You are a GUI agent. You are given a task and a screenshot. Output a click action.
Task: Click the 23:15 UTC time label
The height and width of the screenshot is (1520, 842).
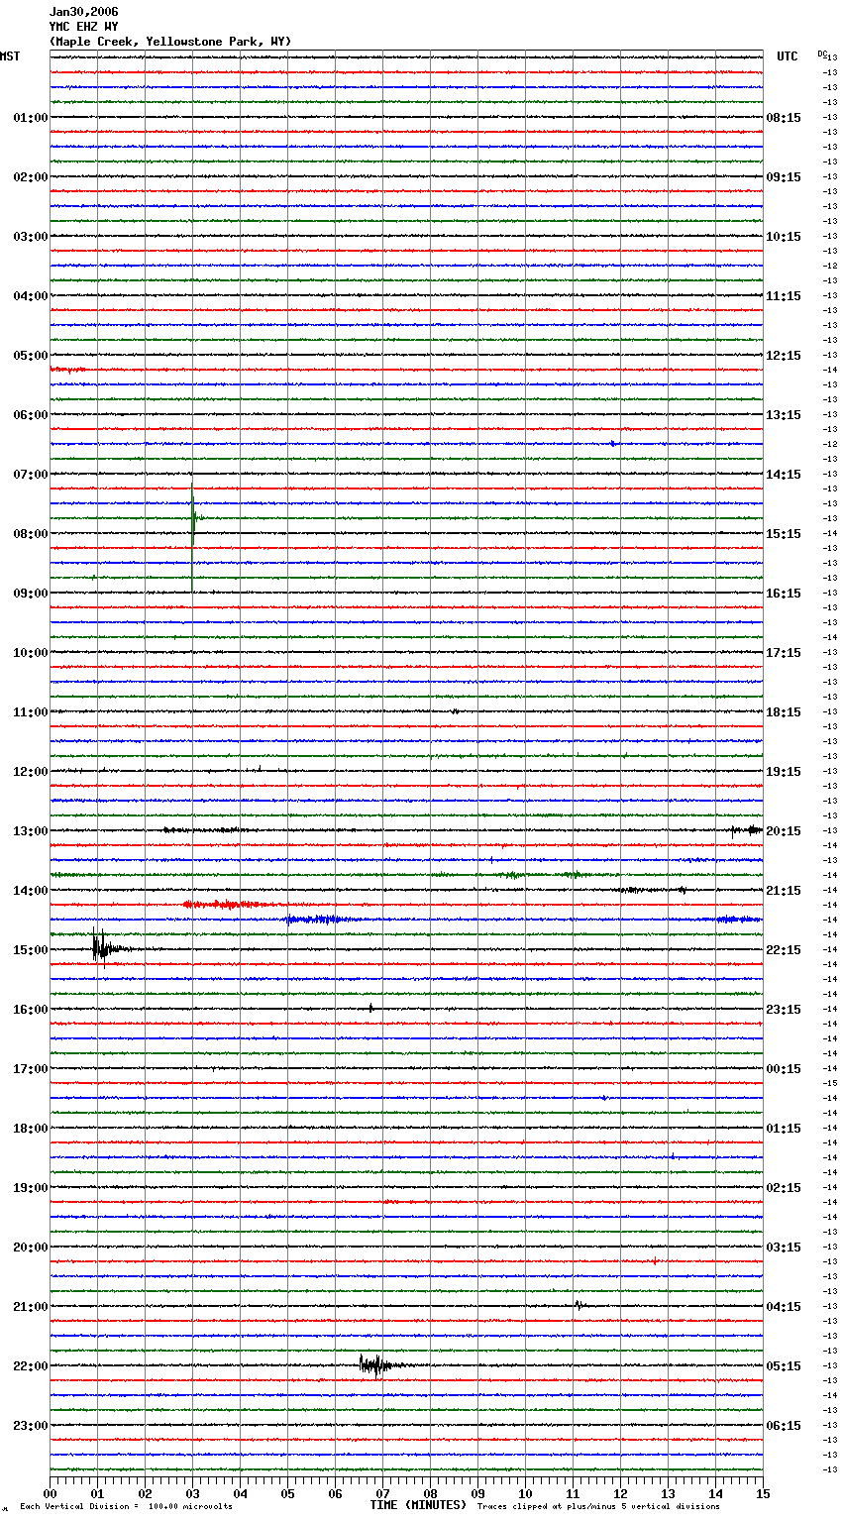coord(784,1010)
